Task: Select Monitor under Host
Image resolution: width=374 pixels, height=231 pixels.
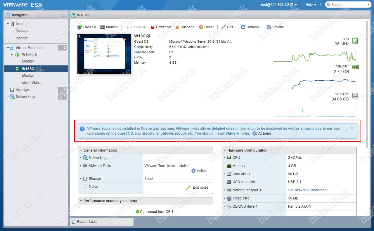Action: [x=22, y=38]
